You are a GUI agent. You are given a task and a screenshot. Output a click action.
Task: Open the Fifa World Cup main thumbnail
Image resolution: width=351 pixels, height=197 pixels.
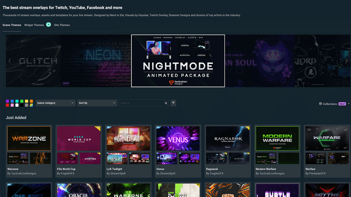coord(79,138)
